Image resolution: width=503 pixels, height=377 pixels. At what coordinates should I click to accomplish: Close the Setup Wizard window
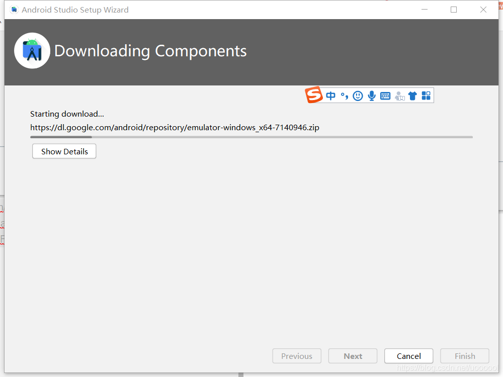click(x=483, y=10)
